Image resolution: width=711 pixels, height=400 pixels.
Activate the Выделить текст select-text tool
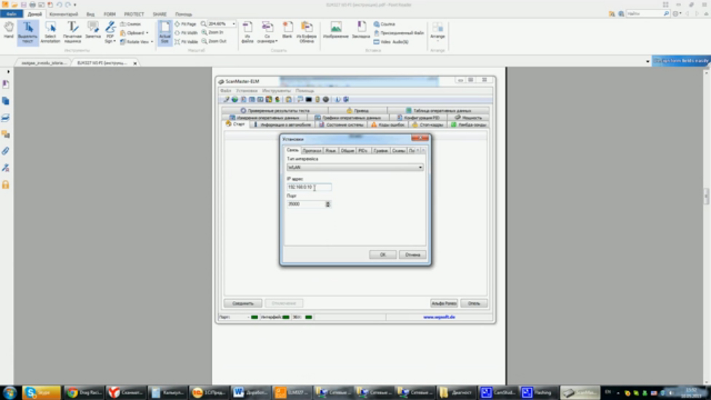[x=28, y=32]
